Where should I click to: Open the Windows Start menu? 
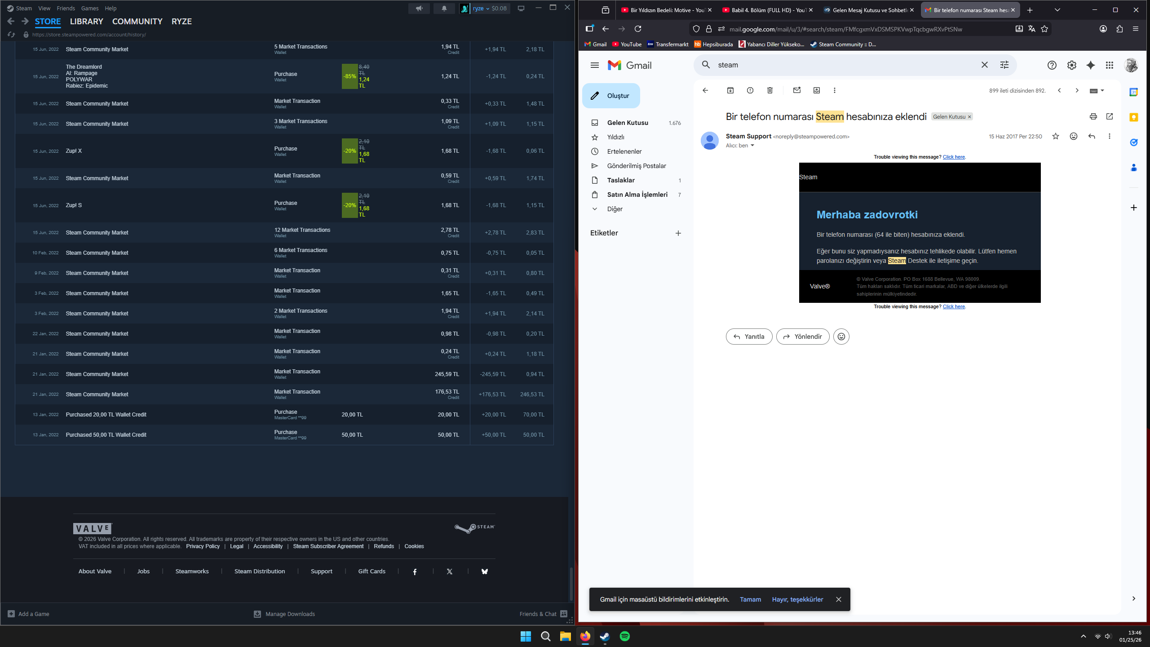pyautogui.click(x=526, y=636)
